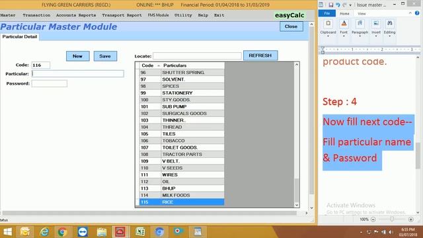The image size is (423, 238).
Task: Select the MILK FOODS row
Action: click(182, 195)
